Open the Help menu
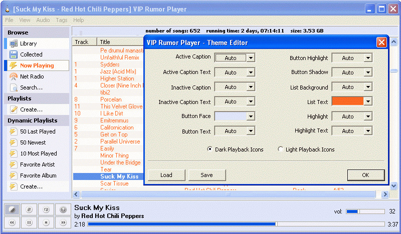The image size is (401, 234). tap(79, 20)
